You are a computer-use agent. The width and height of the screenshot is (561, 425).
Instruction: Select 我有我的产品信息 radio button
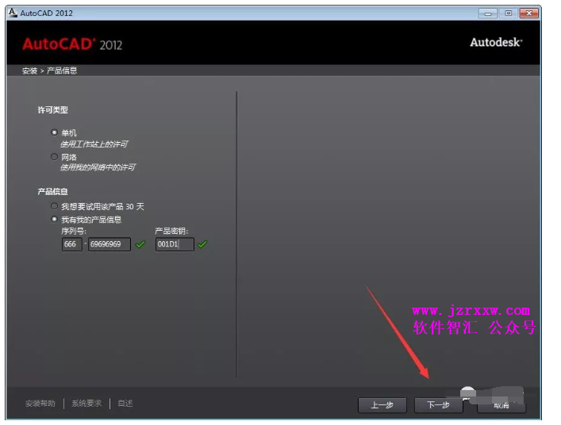point(54,219)
